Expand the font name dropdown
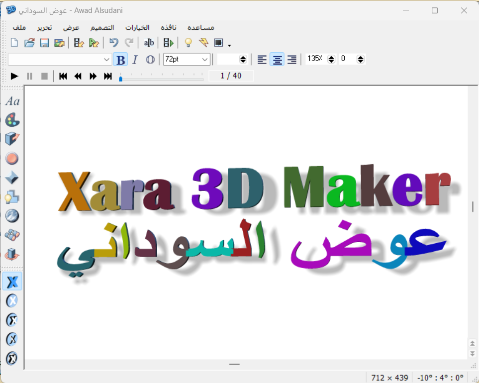The width and height of the screenshot is (479, 383). click(107, 60)
